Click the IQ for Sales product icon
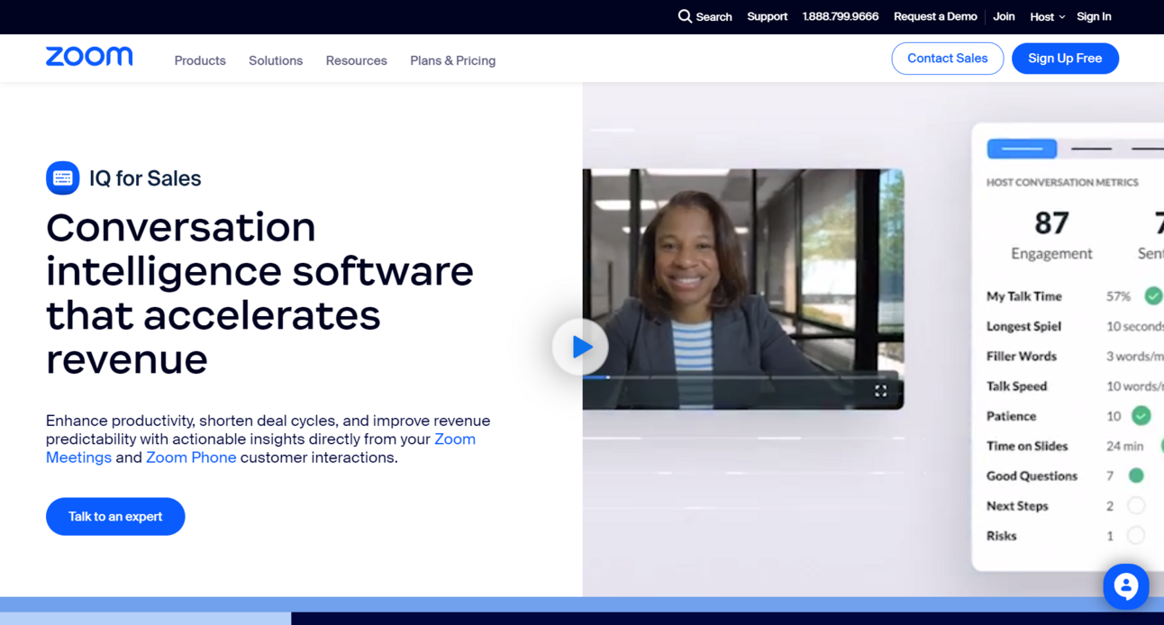The image size is (1164, 625). (63, 178)
